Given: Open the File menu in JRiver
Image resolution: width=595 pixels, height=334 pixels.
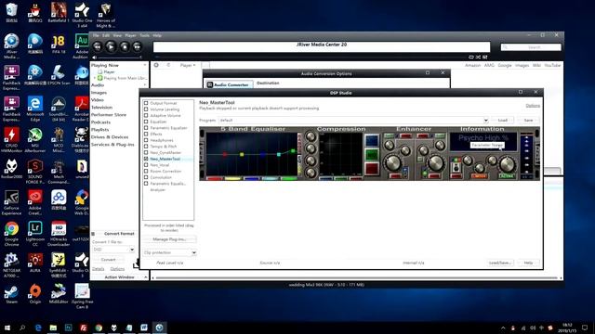Looking at the screenshot, I should click(x=96, y=35).
